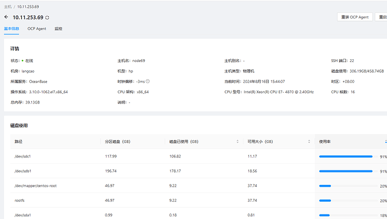
Task: Click the /dev/mapper/centos-root usage bar
Action: [x=348, y=186]
